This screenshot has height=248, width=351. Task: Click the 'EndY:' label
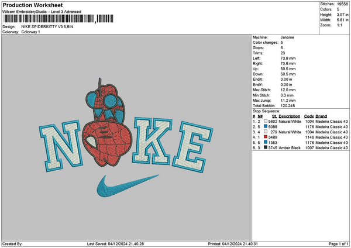coord(258,85)
